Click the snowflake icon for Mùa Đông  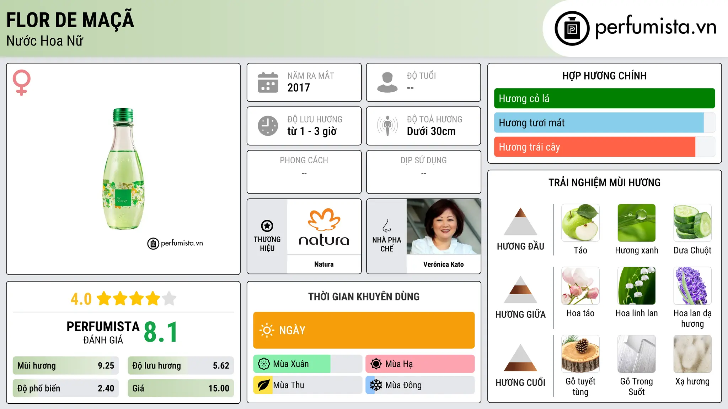pos(376,385)
